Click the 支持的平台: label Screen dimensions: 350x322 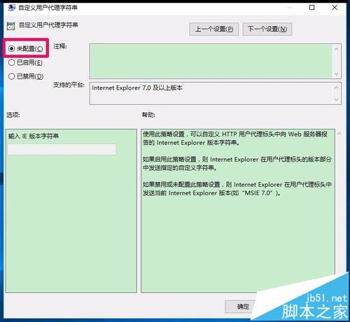point(69,85)
